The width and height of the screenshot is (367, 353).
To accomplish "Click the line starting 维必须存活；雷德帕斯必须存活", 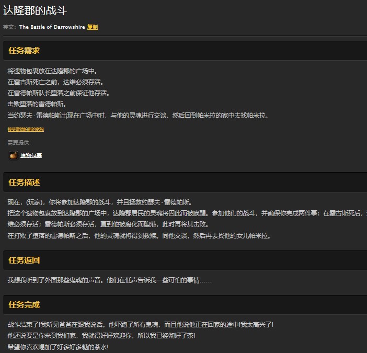I will [108, 224].
